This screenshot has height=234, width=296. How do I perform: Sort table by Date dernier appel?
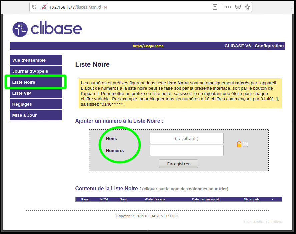(206, 199)
